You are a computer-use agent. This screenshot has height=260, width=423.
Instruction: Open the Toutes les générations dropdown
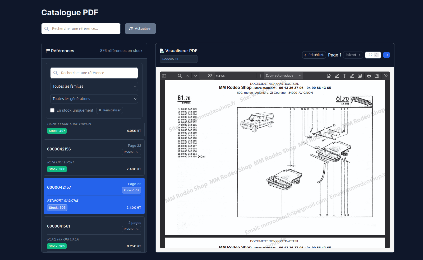point(94,99)
